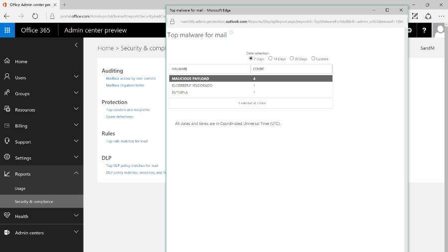The width and height of the screenshot is (448, 252).
Task: Click the Health heart icon in the sidebar
Action: 7,216
